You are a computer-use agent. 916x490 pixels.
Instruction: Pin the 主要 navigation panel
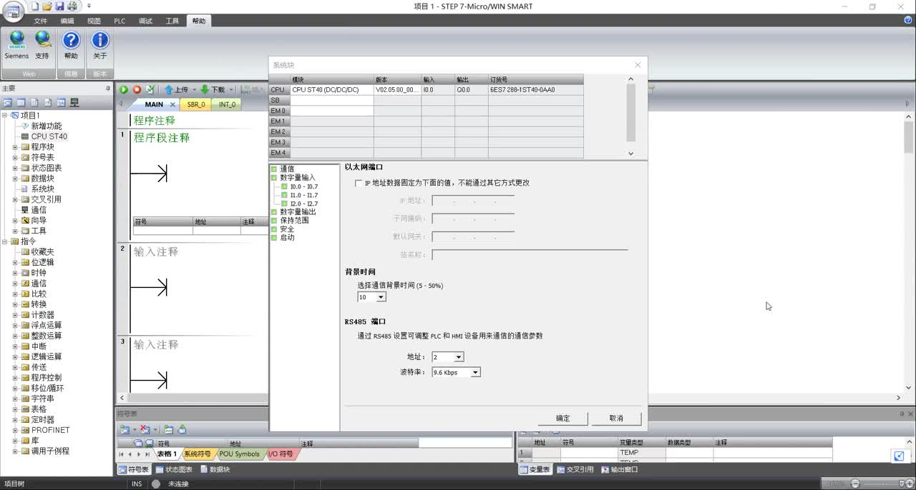108,89
